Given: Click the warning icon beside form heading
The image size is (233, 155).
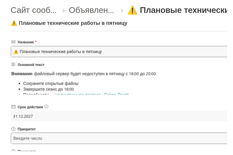Looking at the screenshot, I should (x=14, y=23).
